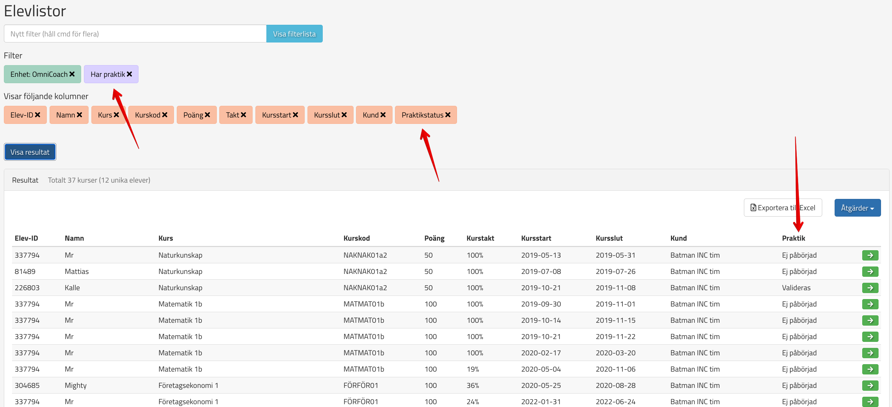The height and width of the screenshot is (407, 892).
Task: Click the Visa filterlista button
Action: coord(294,34)
